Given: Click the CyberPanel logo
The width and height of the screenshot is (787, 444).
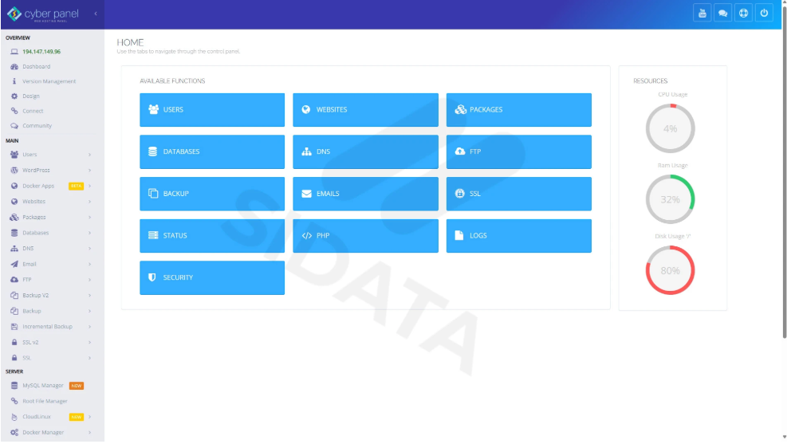Looking at the screenshot, I should pos(44,14).
